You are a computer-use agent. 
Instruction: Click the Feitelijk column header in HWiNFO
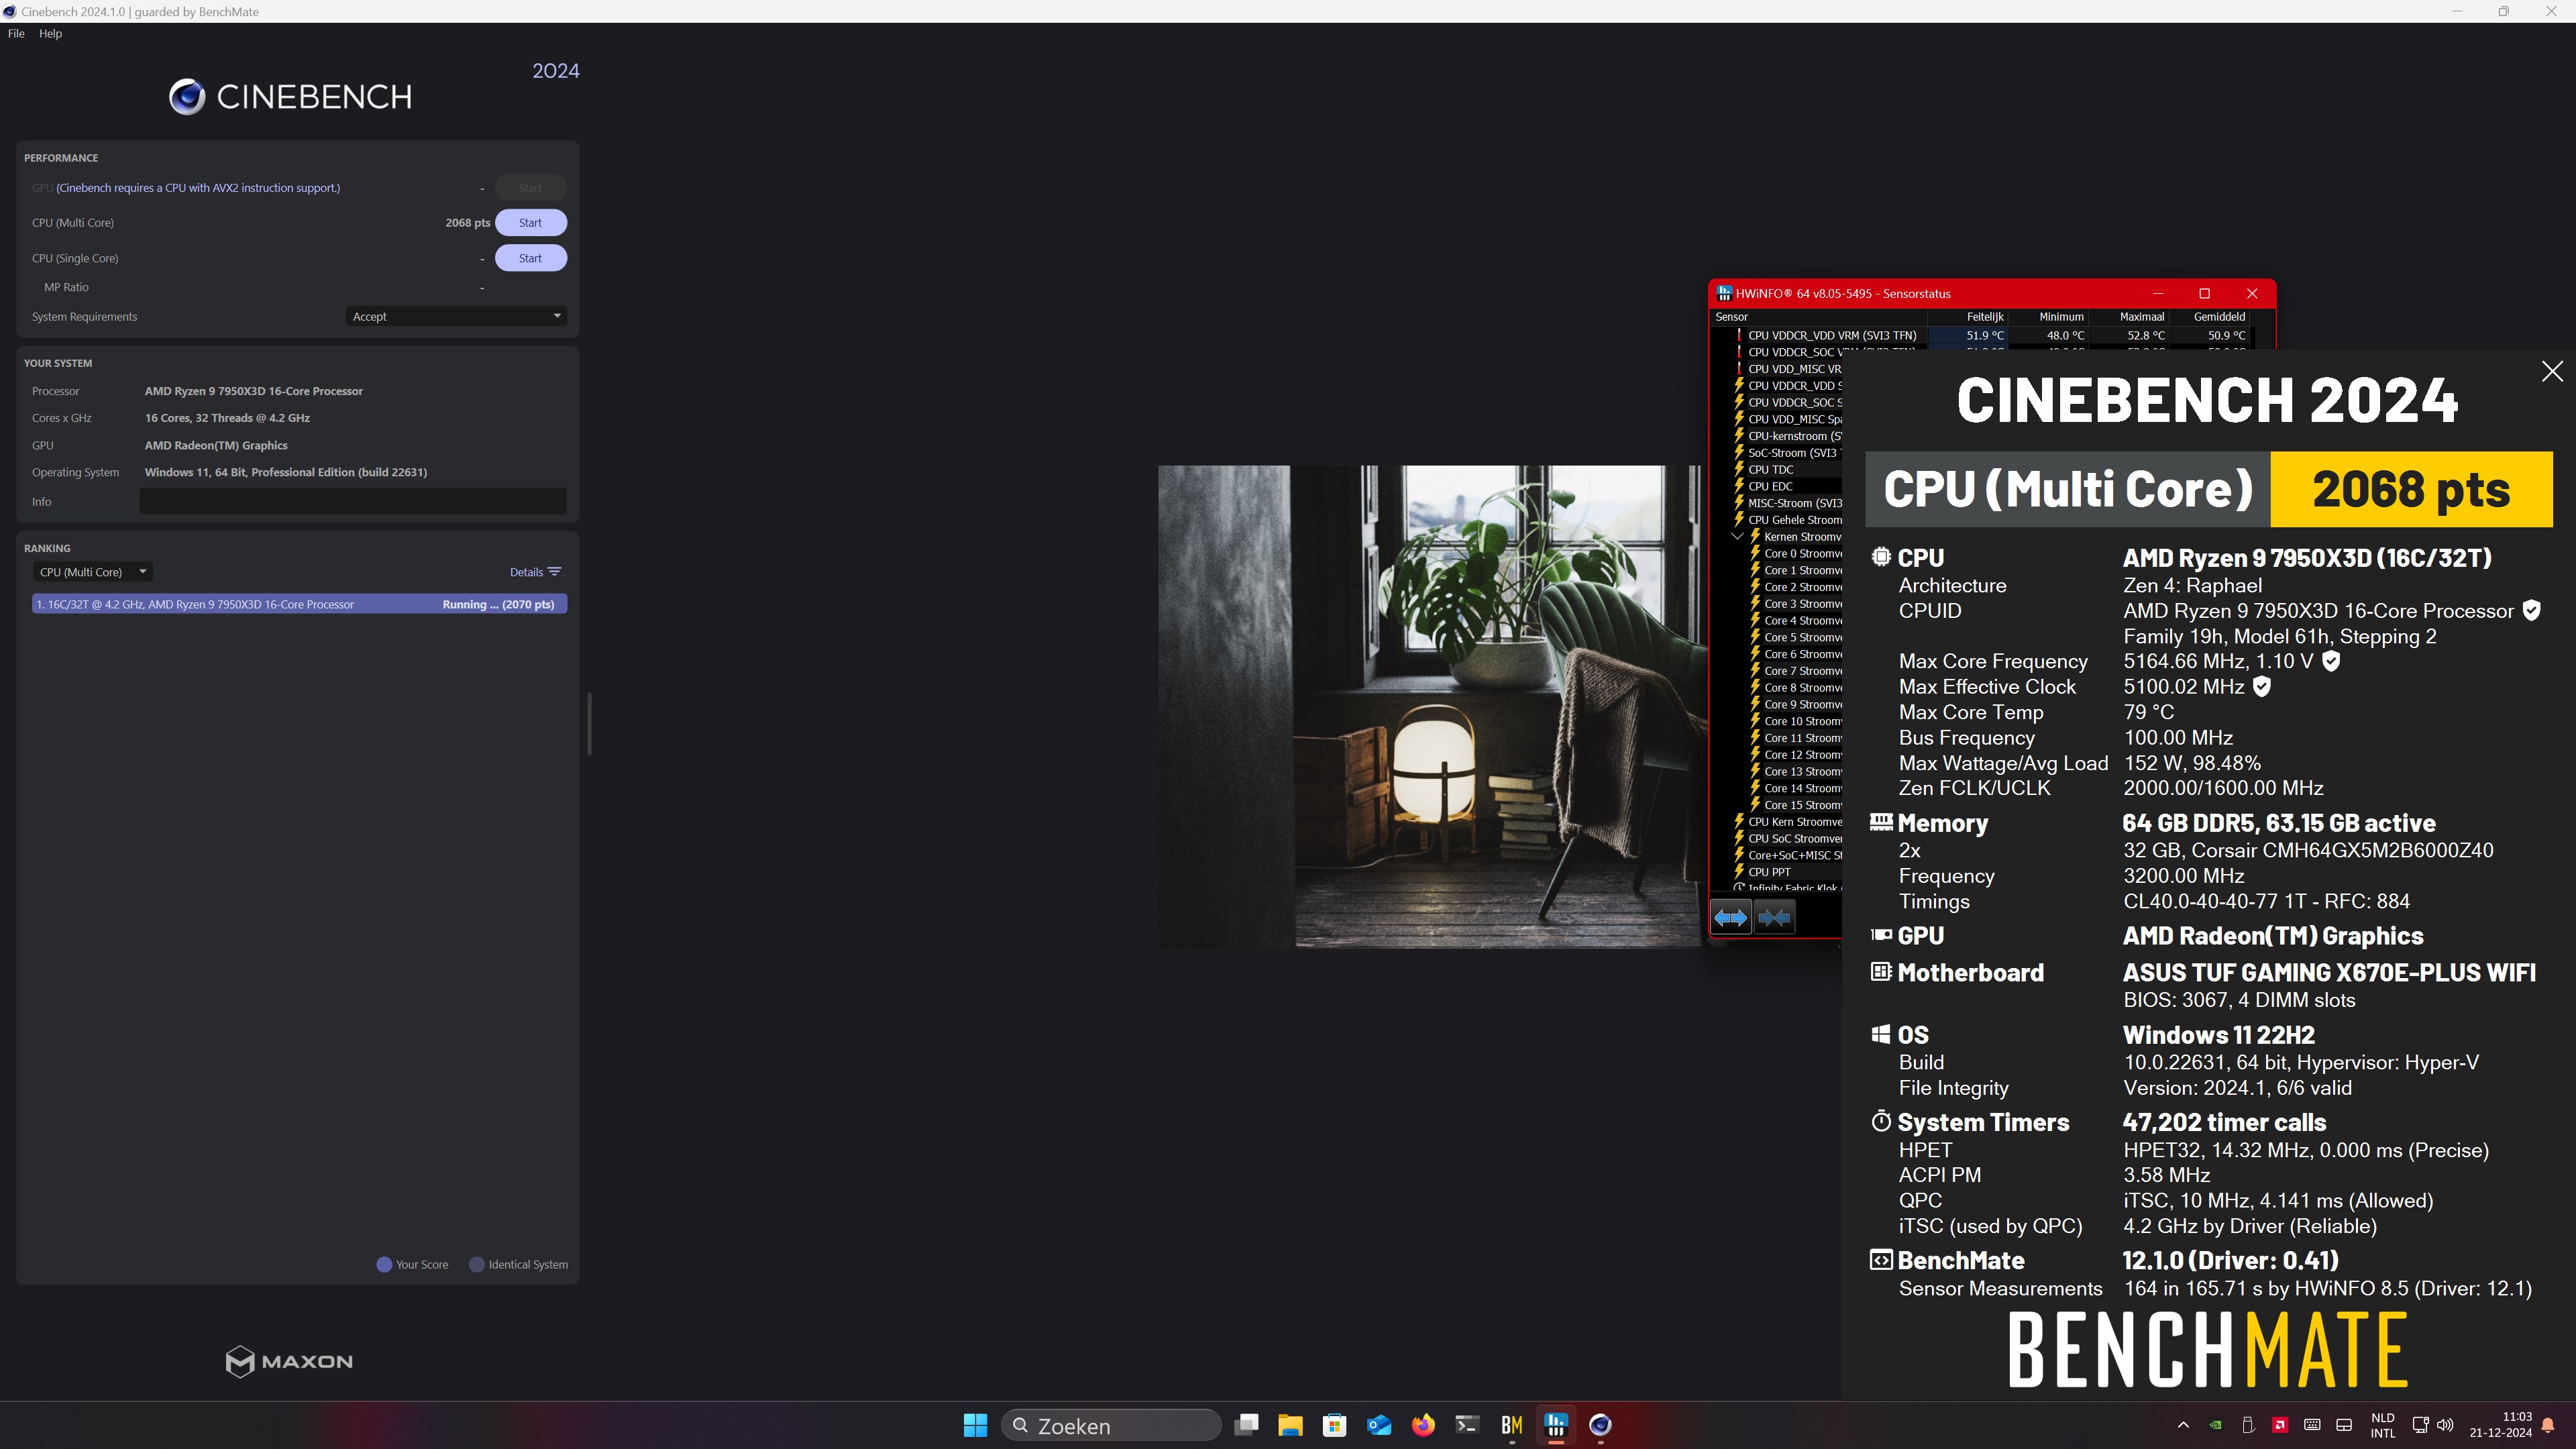pyautogui.click(x=1967, y=317)
